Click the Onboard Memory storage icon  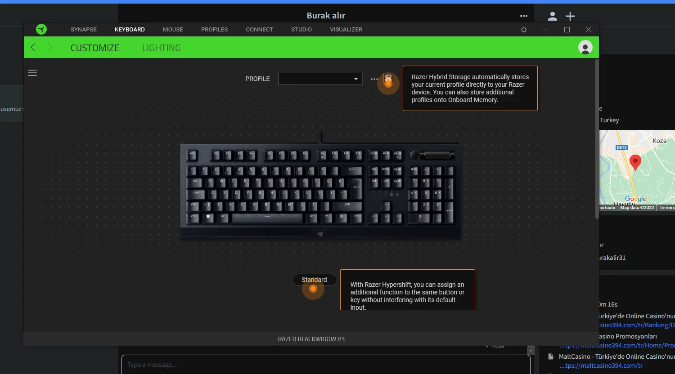388,80
